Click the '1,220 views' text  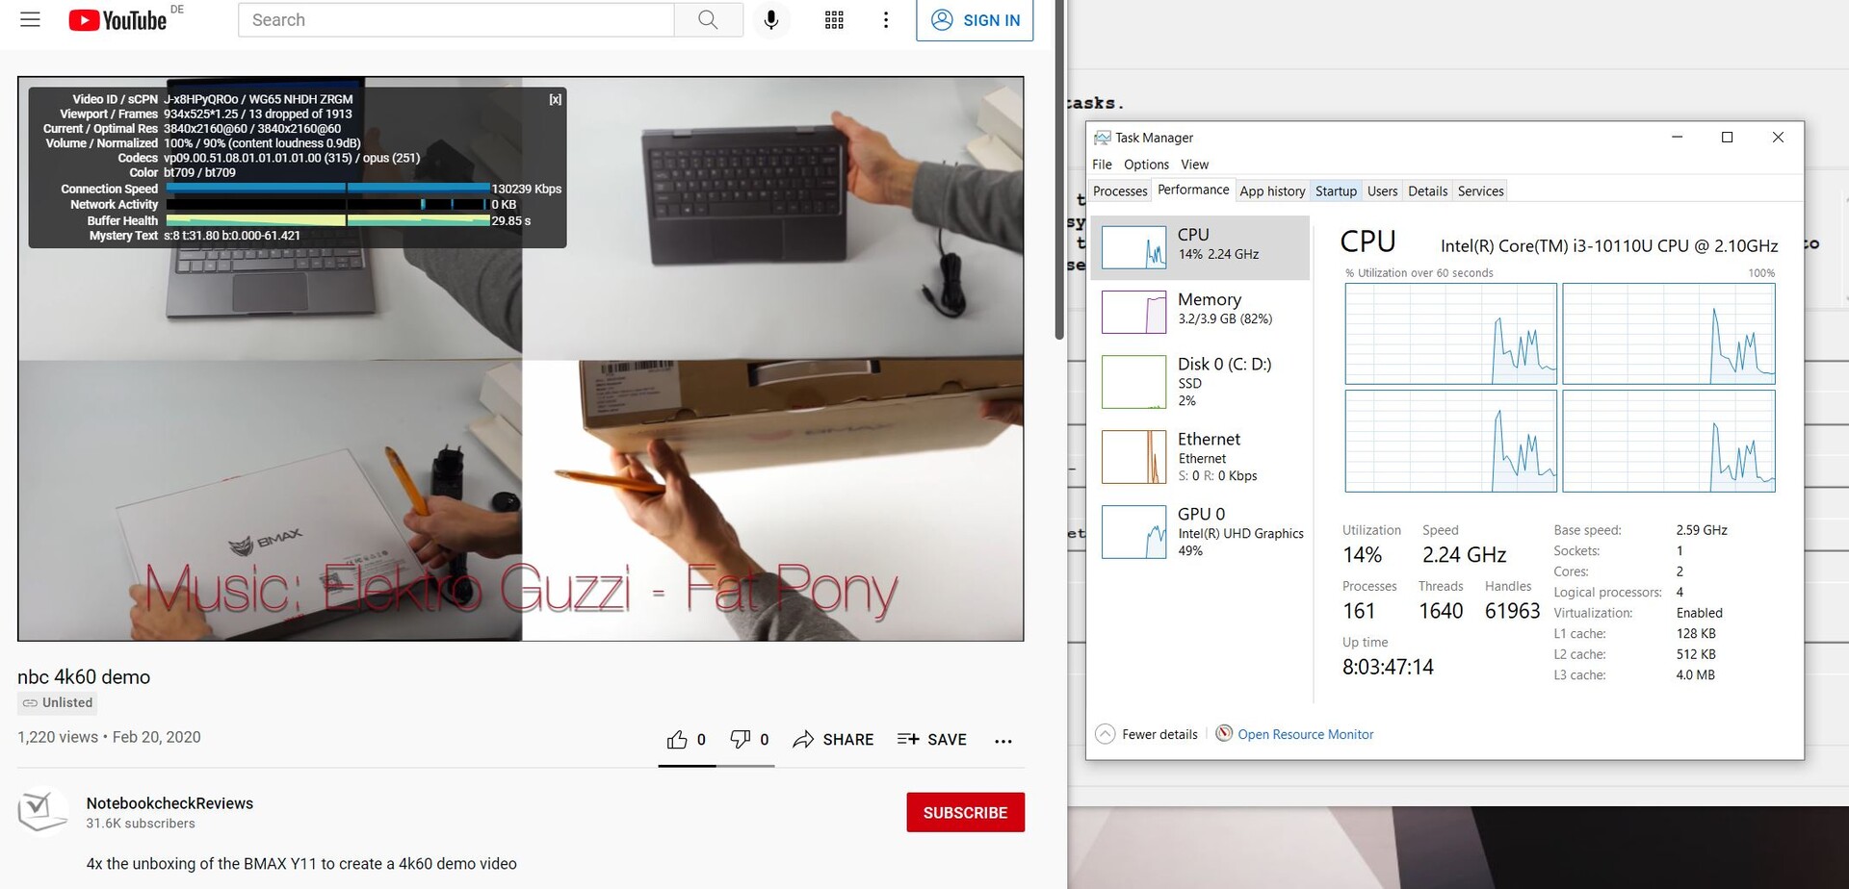58,737
